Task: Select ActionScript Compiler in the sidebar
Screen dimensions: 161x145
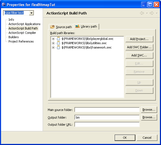Action: [22, 33]
